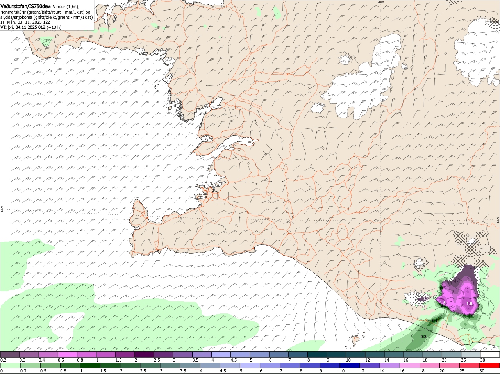
Task: Click the red 30 rain legend swatch
Action: (490, 366)
